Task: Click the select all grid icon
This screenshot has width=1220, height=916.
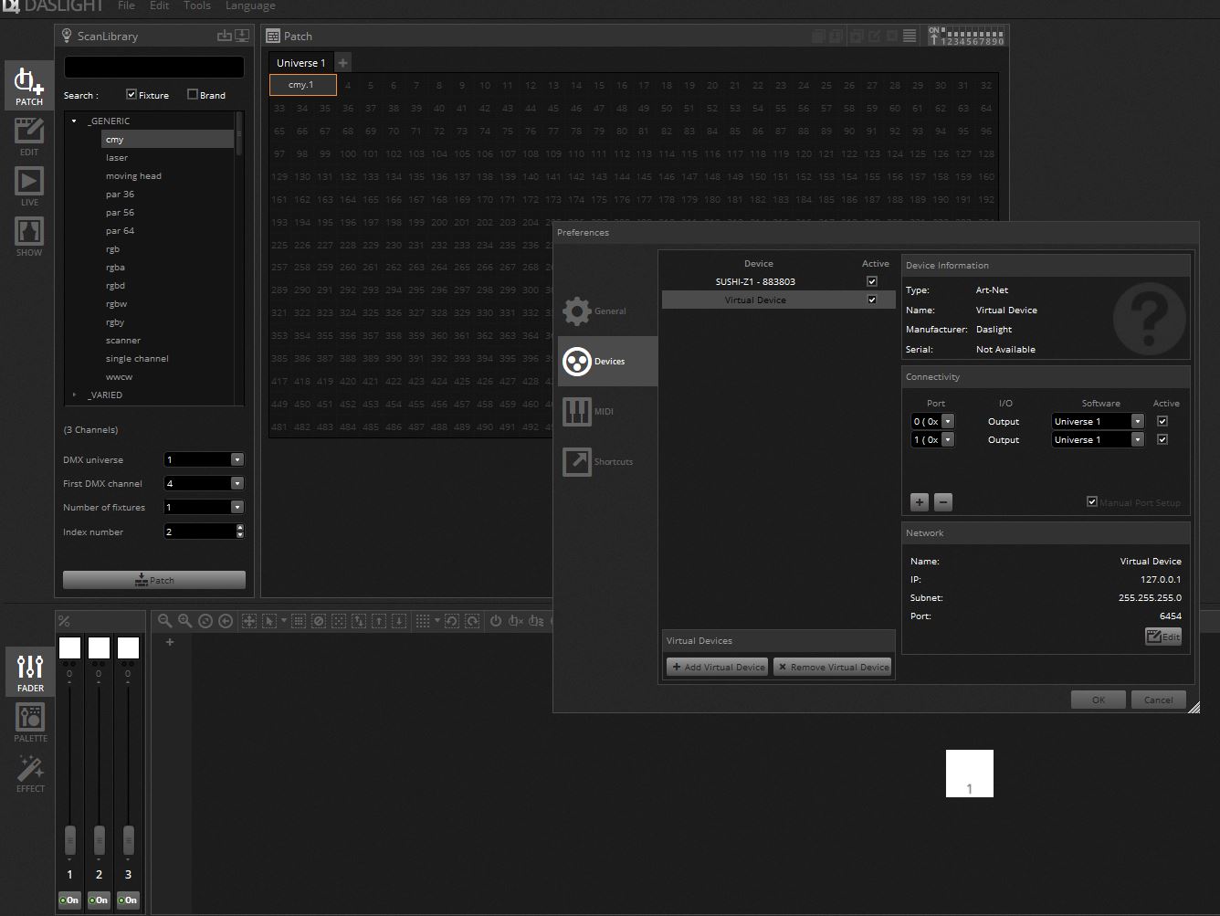Action: click(x=299, y=621)
